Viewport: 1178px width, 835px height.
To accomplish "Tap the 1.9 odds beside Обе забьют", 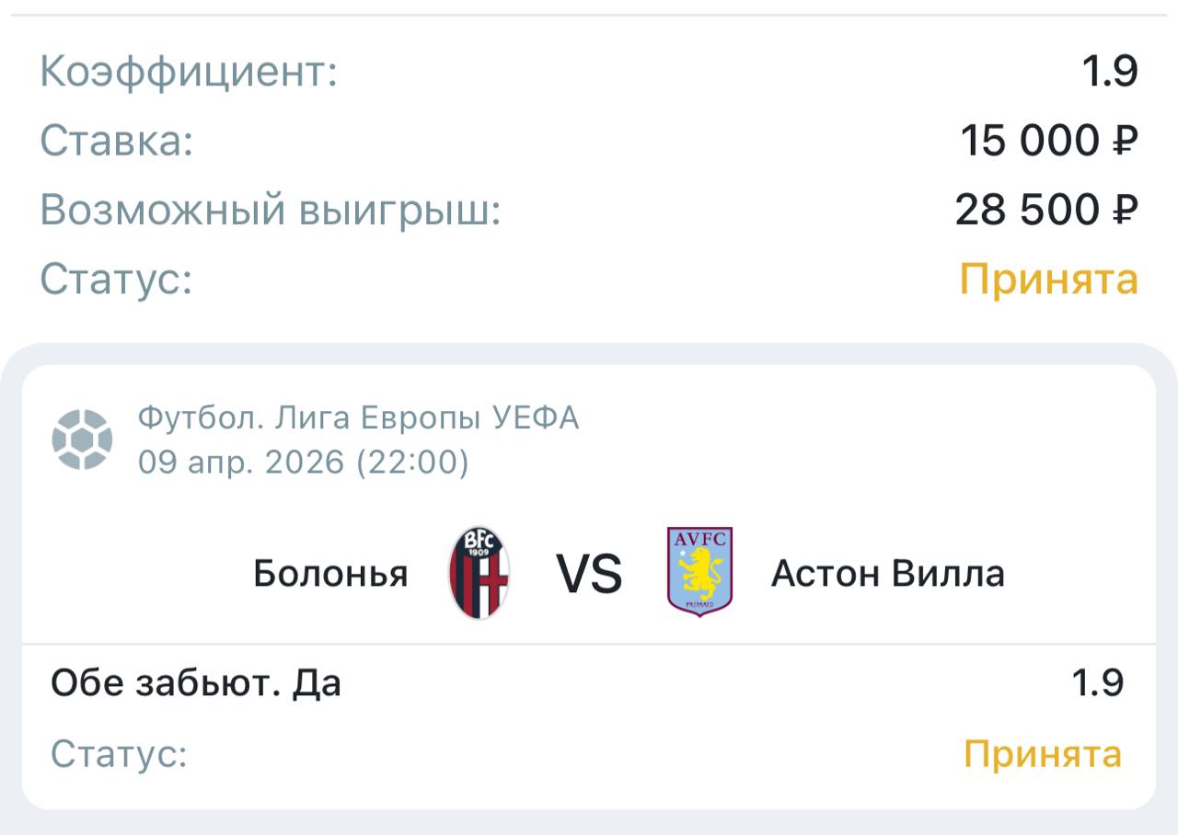I will (1097, 683).
